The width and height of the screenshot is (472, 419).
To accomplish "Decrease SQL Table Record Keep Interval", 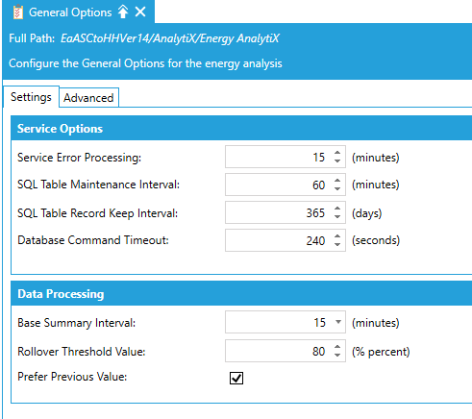I will [x=337, y=216].
